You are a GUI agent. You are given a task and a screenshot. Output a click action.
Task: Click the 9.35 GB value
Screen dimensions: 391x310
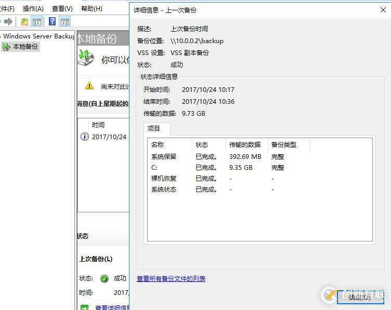pyautogui.click(x=241, y=168)
